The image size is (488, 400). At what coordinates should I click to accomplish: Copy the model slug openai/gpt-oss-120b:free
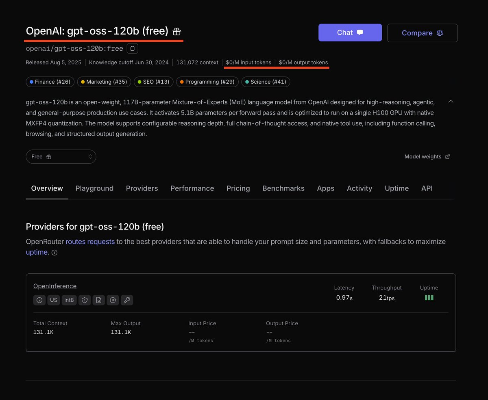[133, 49]
